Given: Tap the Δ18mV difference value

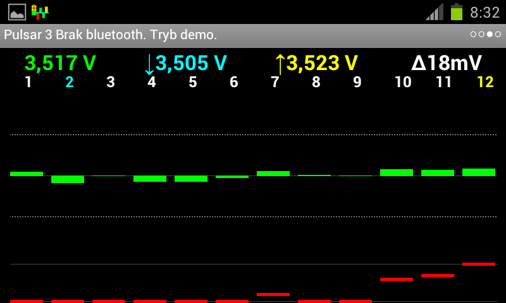Looking at the screenshot, I should pyautogui.click(x=447, y=62).
